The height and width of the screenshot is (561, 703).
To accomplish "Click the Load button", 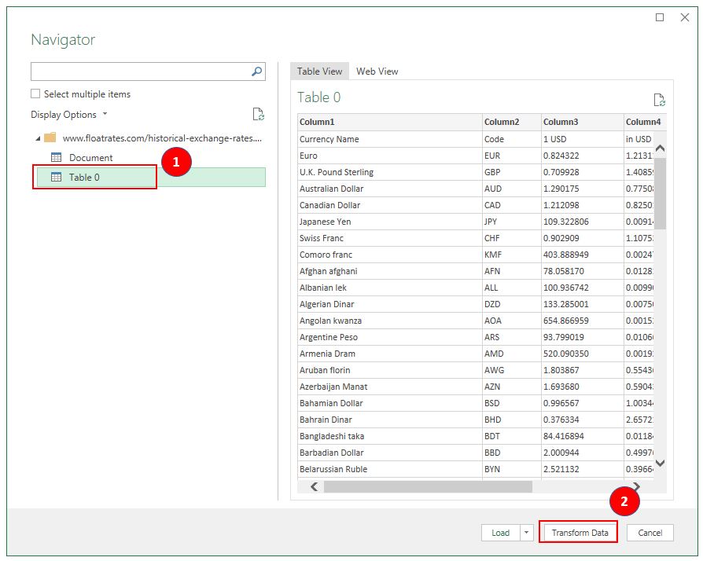I will [x=498, y=532].
